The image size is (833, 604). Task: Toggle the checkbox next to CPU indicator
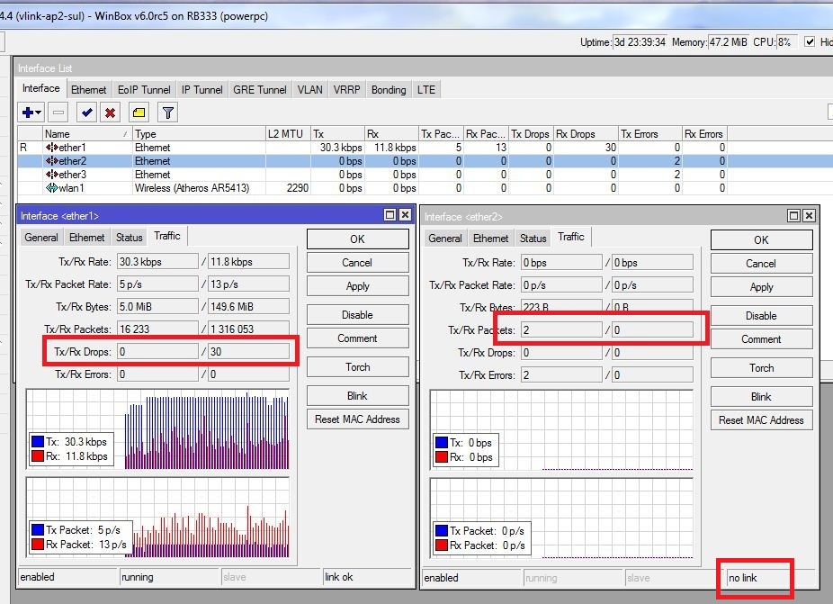(x=810, y=42)
